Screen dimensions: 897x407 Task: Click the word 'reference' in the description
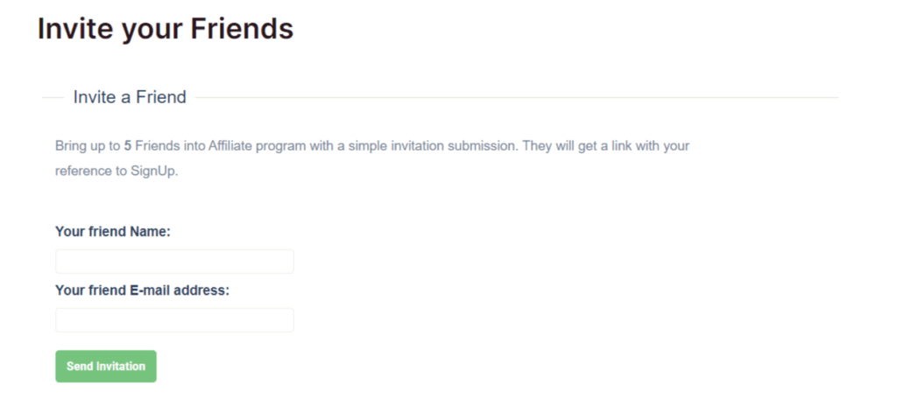(81, 171)
